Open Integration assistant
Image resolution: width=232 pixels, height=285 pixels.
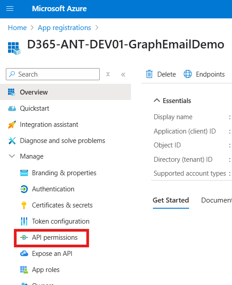(x=49, y=125)
